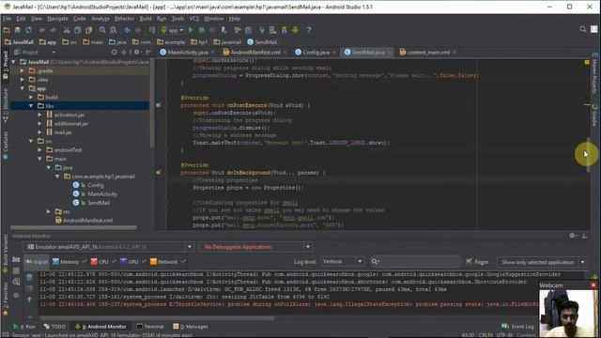Expand the .gradle folder

point(23,70)
